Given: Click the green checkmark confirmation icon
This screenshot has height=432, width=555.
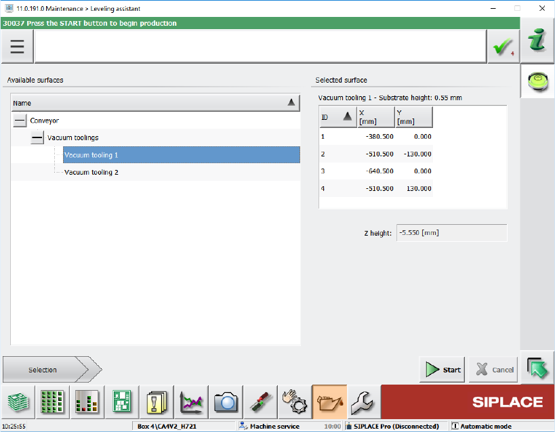Looking at the screenshot, I should pos(503,47).
